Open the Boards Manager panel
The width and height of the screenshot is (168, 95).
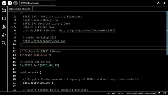click(x=4, y=18)
